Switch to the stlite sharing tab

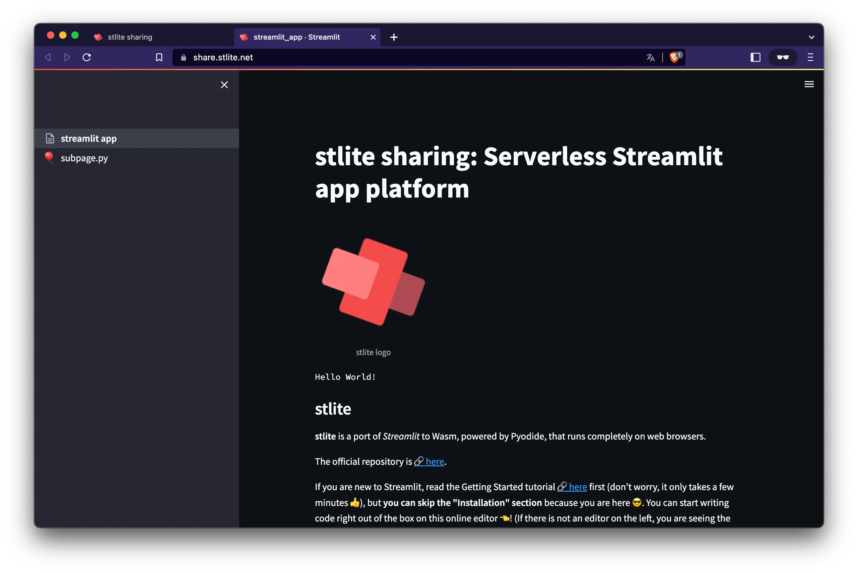(130, 37)
